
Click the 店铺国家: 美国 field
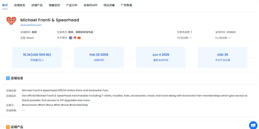click(28, 32)
